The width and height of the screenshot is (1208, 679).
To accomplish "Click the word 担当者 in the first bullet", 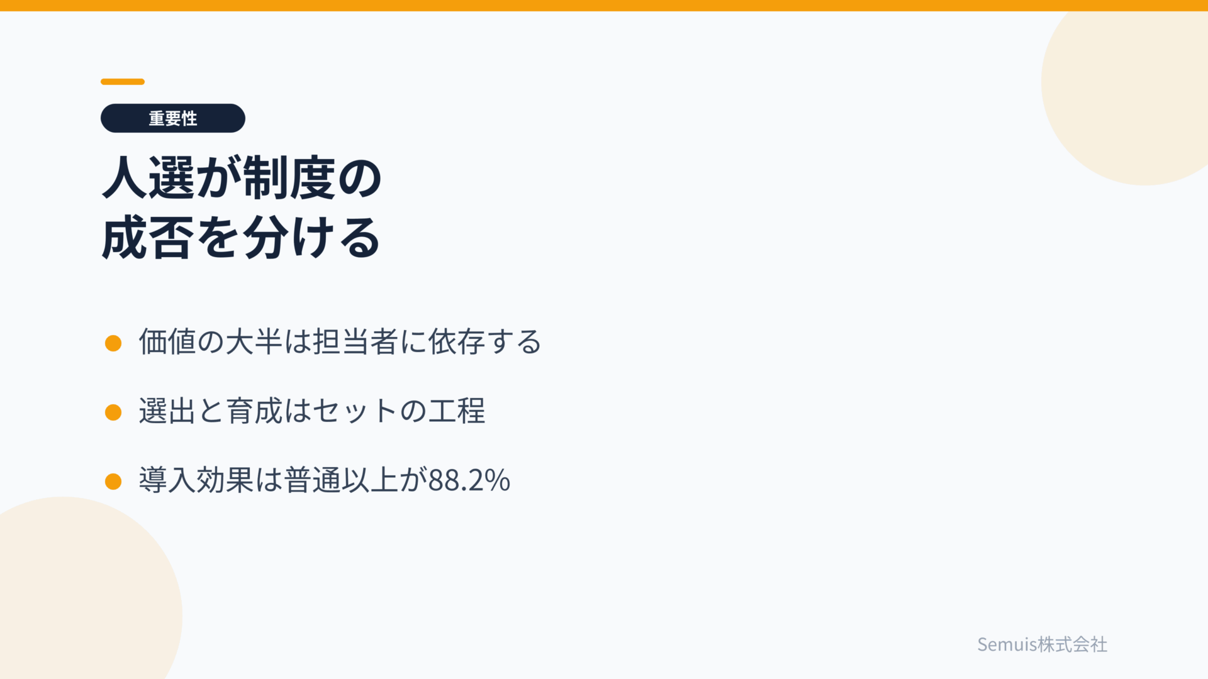I will coord(355,342).
